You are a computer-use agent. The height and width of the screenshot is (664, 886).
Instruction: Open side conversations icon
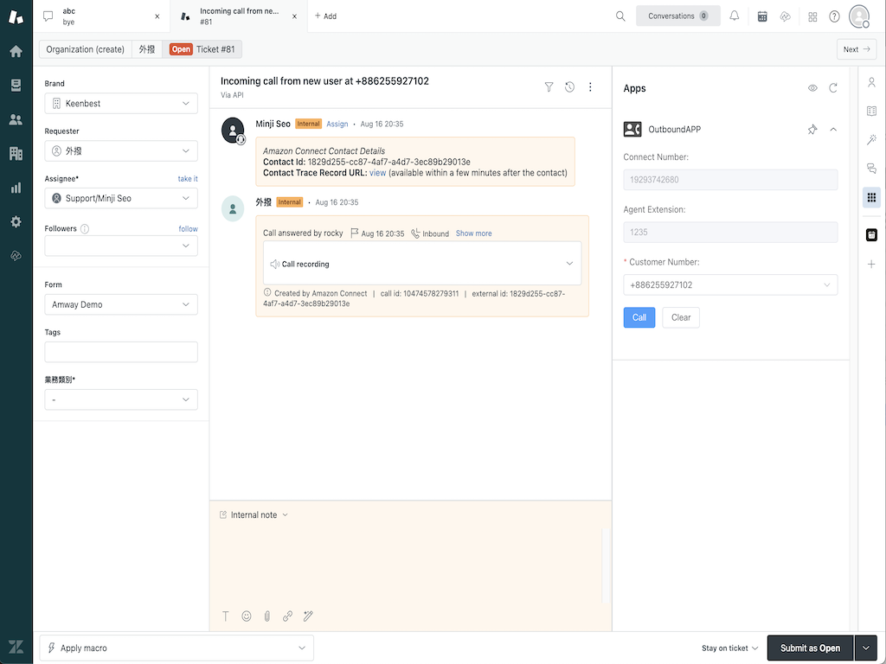coord(871,169)
